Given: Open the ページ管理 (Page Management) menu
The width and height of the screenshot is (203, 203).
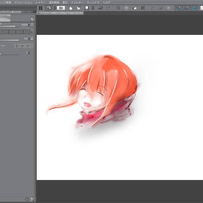Looking at the screenshot, I should coord(5,2).
